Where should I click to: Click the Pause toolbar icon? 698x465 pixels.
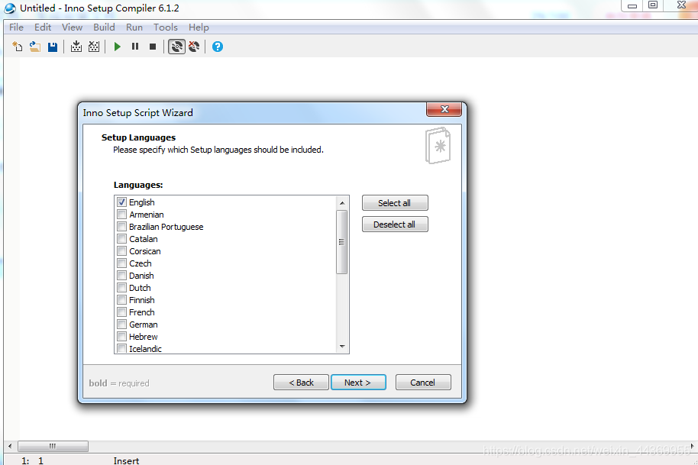click(135, 47)
